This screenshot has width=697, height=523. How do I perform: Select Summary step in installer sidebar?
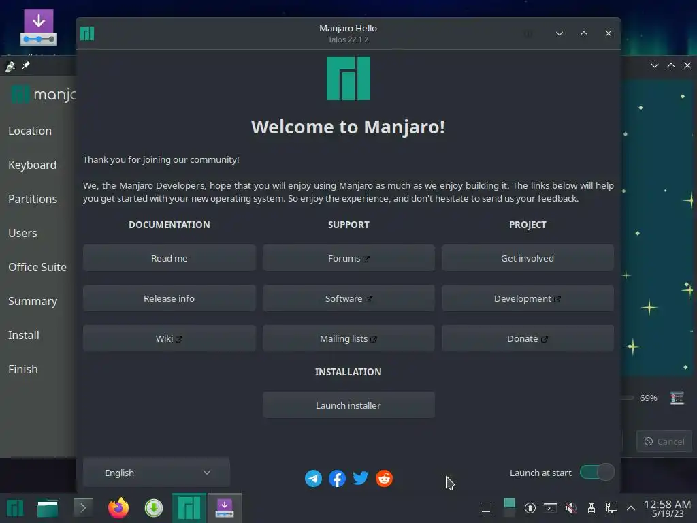(33, 301)
